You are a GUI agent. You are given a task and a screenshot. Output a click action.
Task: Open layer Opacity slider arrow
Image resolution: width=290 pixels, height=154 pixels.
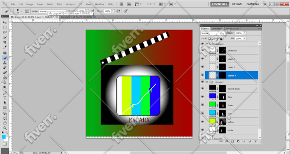click(244, 33)
